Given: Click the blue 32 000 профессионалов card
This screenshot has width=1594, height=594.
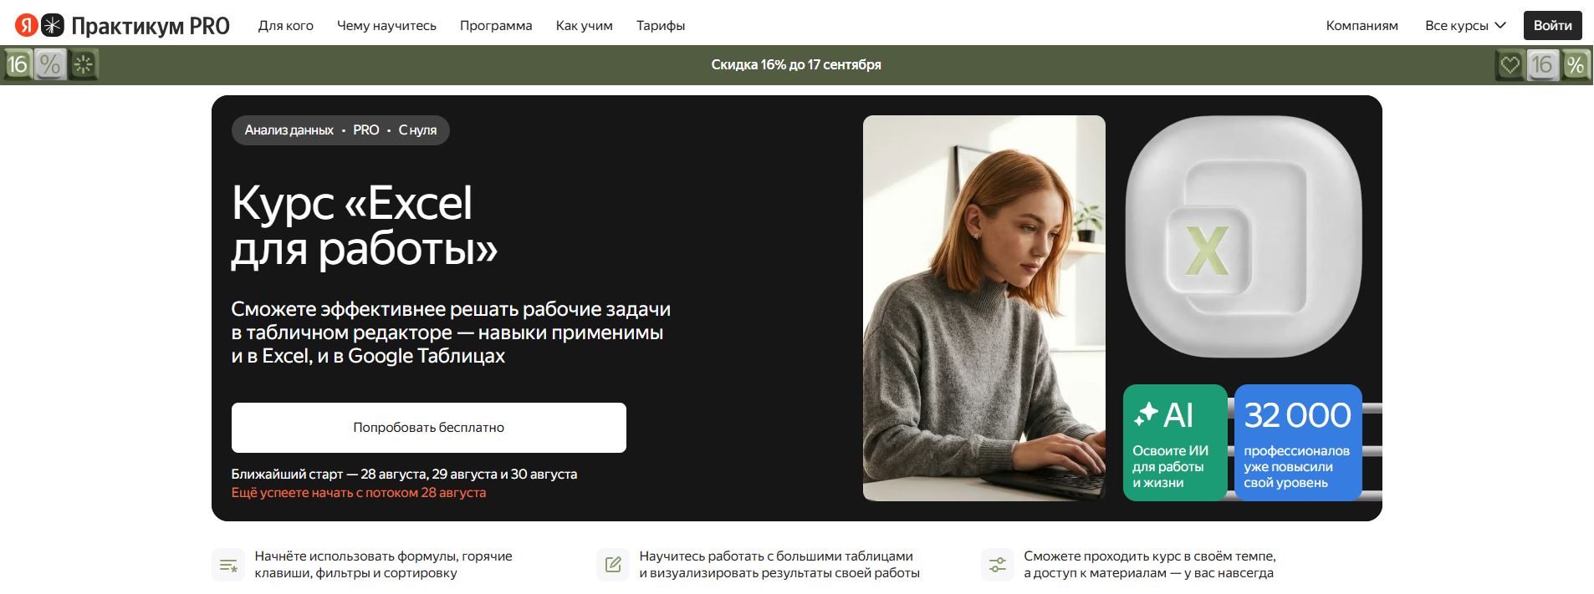Looking at the screenshot, I should [1298, 443].
